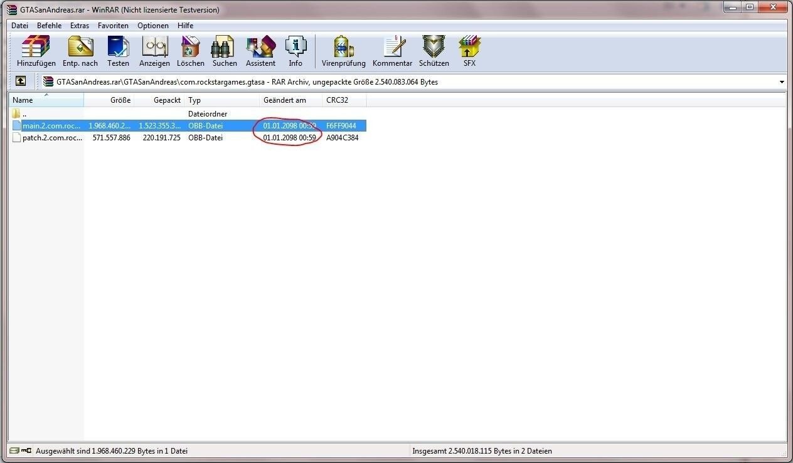The width and height of the screenshot is (793, 463).
Task: Select the parent folder '..' row
Action: coord(188,114)
